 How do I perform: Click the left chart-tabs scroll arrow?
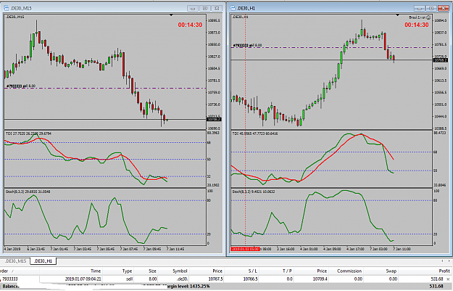(x=442, y=261)
